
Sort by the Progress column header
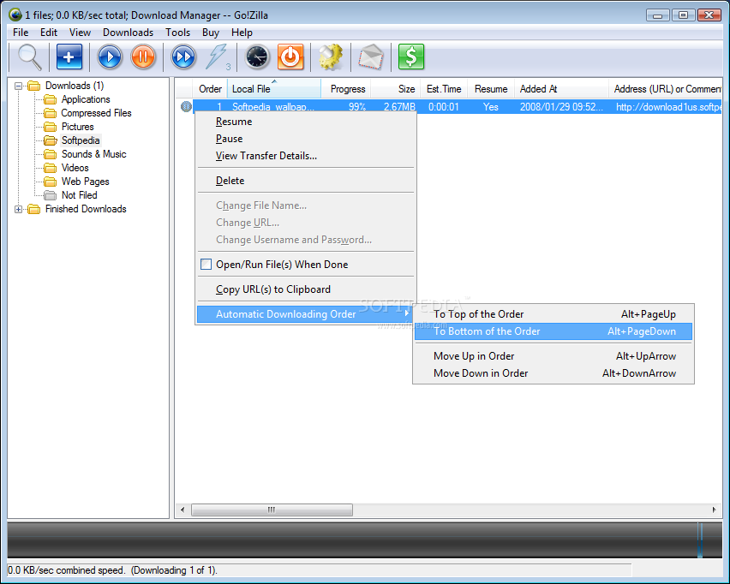[x=346, y=89]
